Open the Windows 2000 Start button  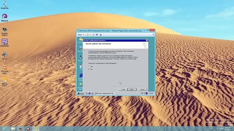[x=80, y=94]
